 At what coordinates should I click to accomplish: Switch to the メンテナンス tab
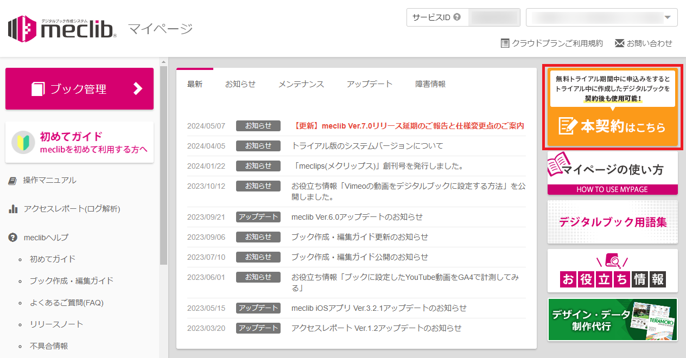(301, 84)
